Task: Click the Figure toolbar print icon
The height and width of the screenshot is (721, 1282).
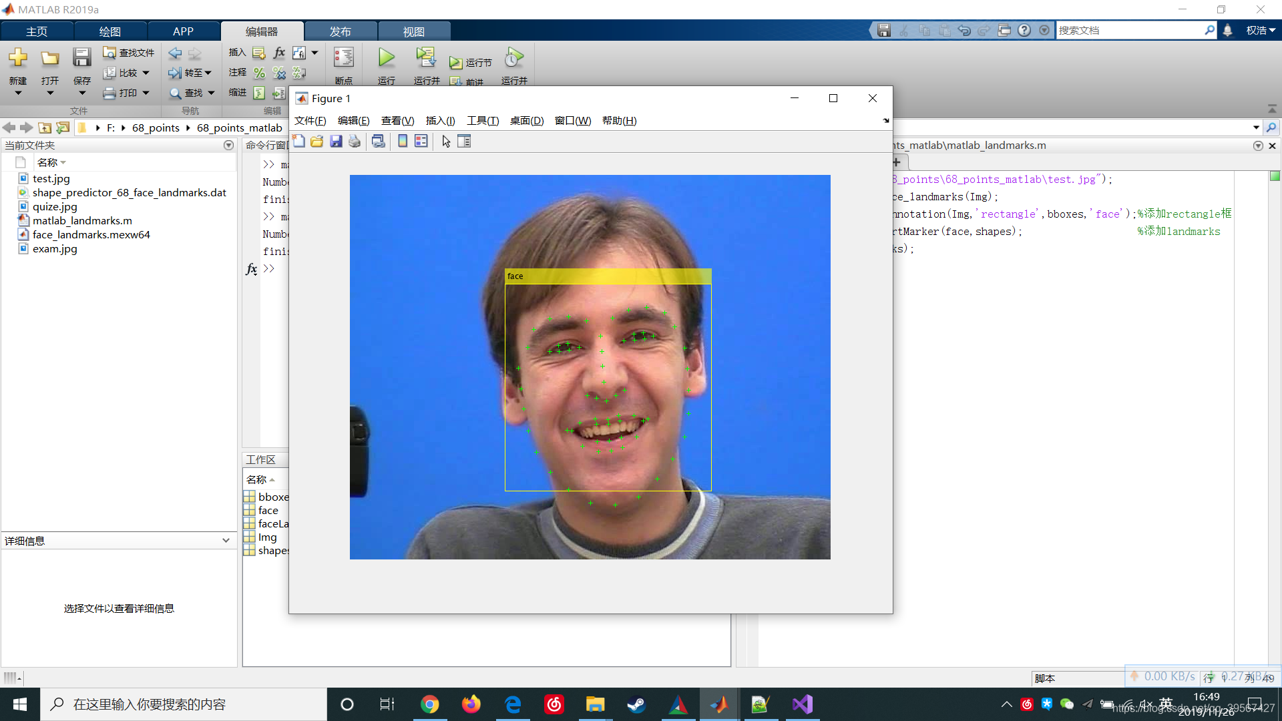Action: tap(355, 141)
